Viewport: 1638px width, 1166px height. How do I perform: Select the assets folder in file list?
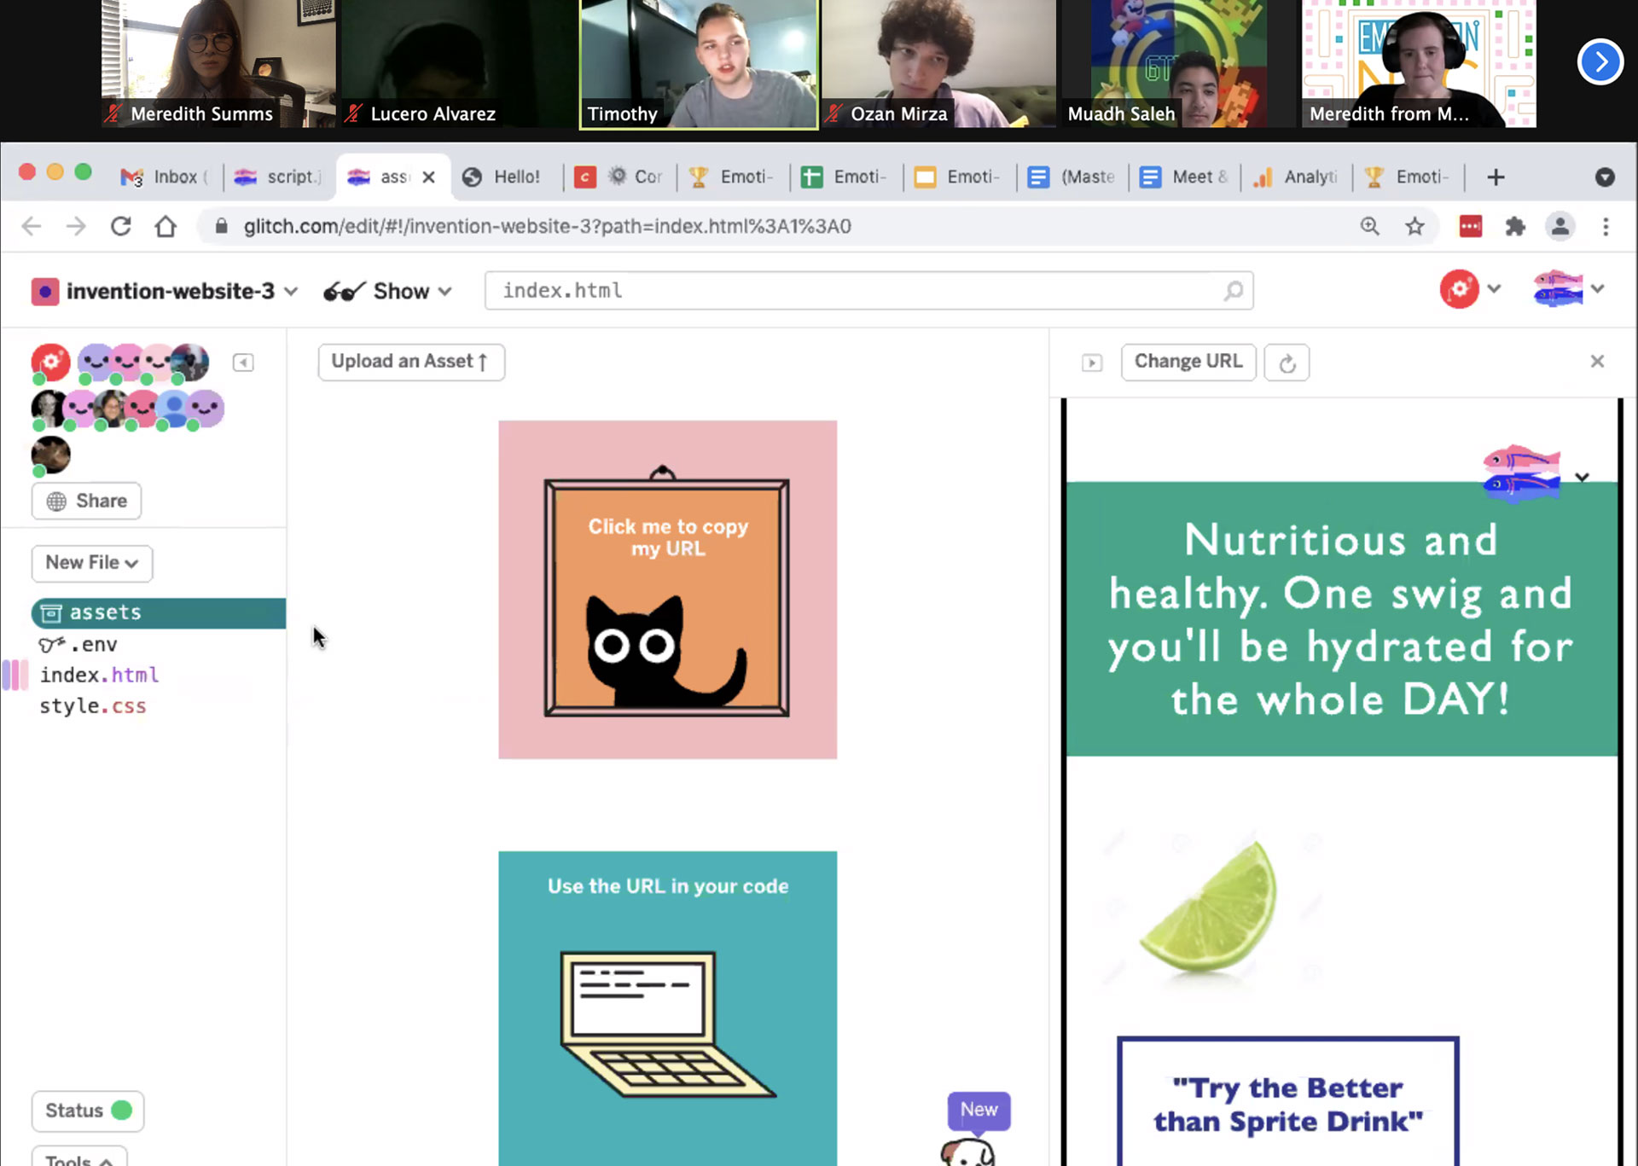pos(159,612)
